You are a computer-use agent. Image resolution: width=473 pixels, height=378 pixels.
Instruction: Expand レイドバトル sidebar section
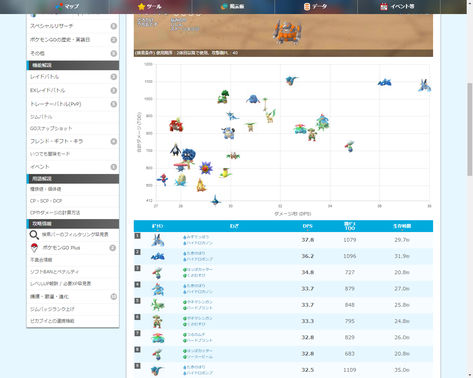pyautogui.click(x=73, y=77)
